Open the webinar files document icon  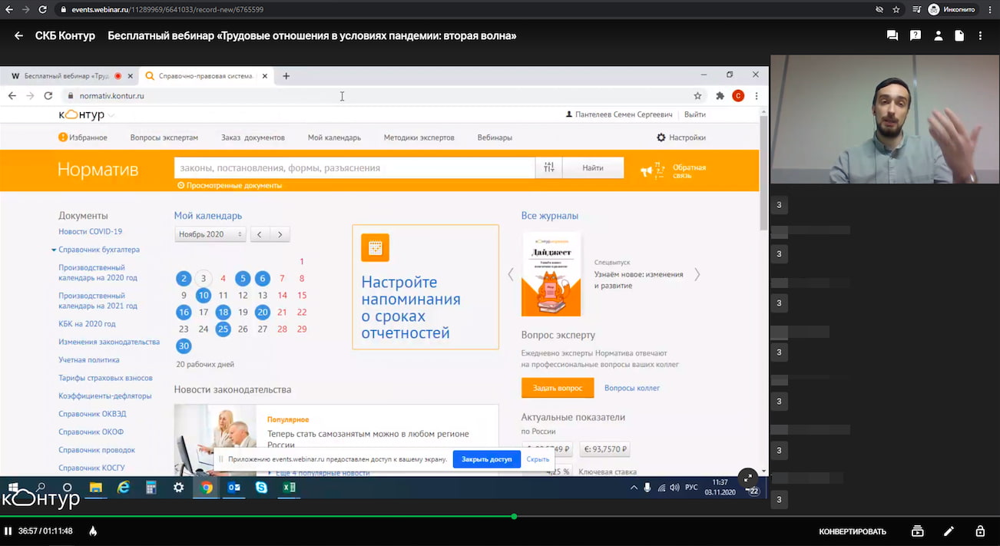point(959,35)
